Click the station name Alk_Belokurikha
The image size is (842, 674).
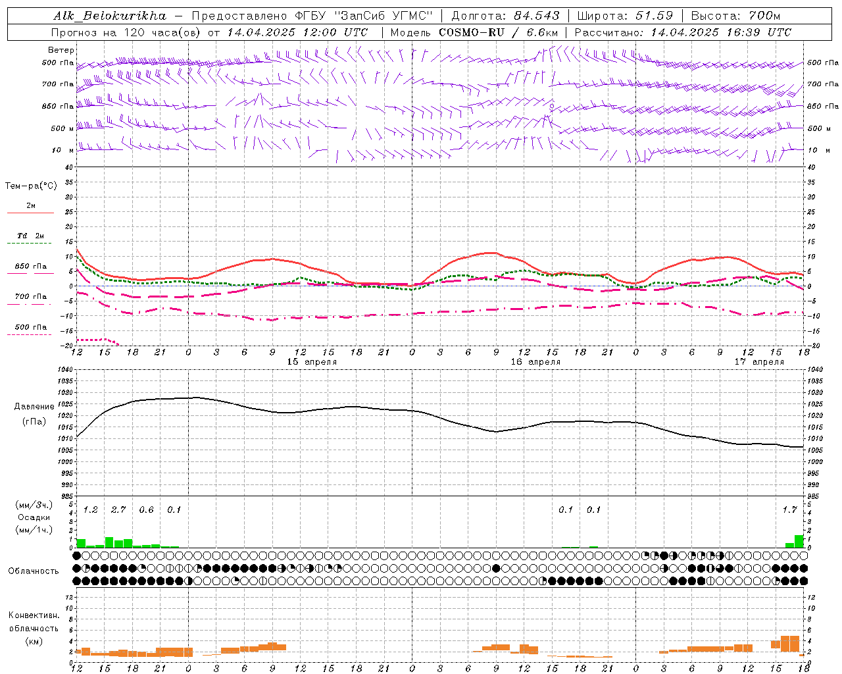[110, 16]
